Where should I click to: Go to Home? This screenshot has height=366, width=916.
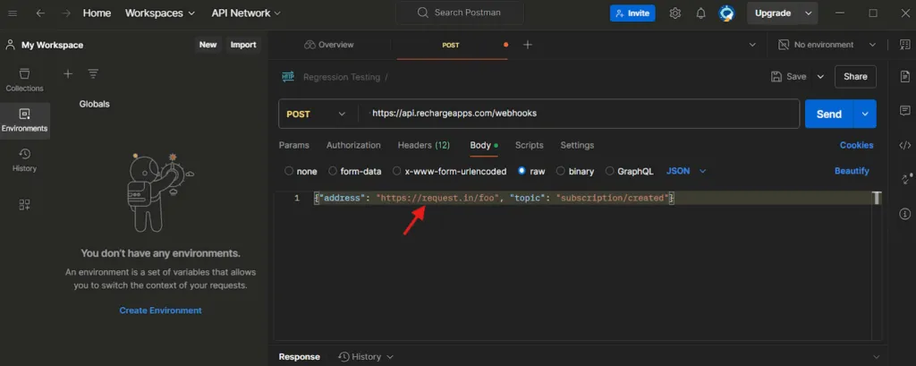tap(97, 13)
